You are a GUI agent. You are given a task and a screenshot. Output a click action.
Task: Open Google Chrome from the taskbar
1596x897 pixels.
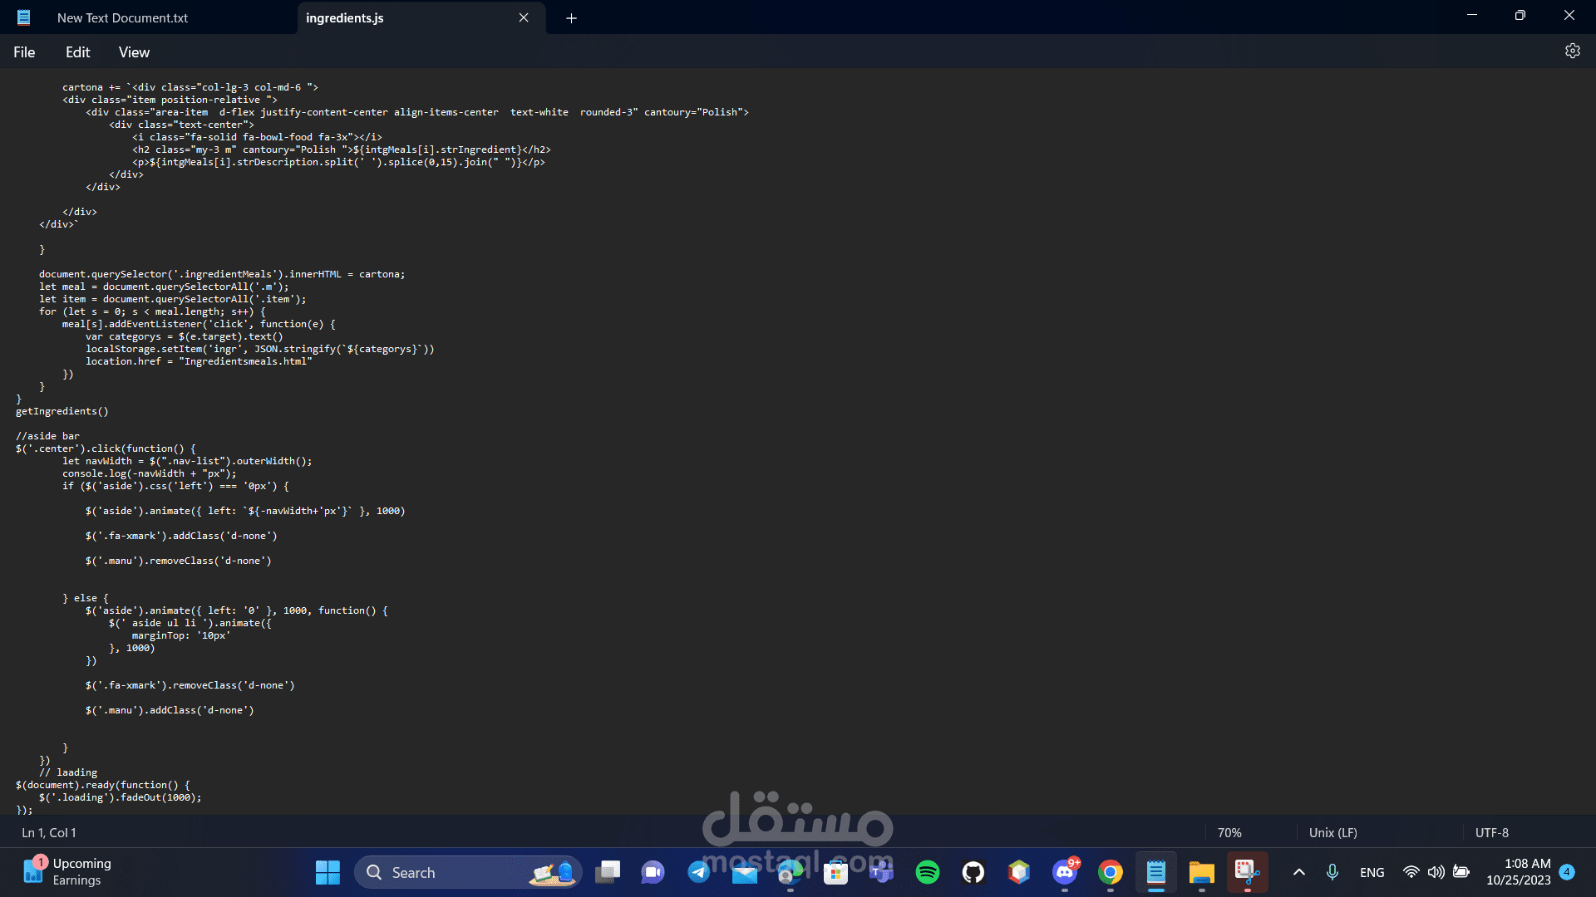pos(1111,872)
